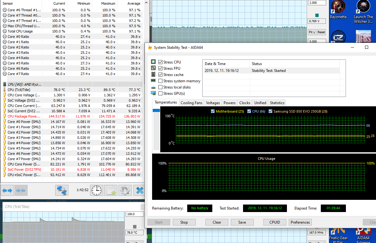The height and width of the screenshot is (243, 376).
Task: Enable Stress GPU(s) checkbox
Action: pos(161,93)
